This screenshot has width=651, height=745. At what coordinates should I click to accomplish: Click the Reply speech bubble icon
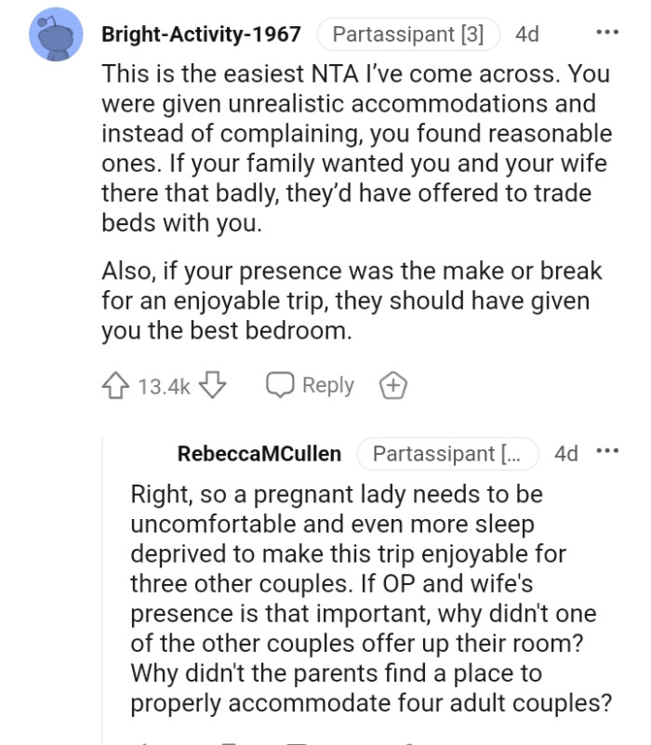pos(281,384)
